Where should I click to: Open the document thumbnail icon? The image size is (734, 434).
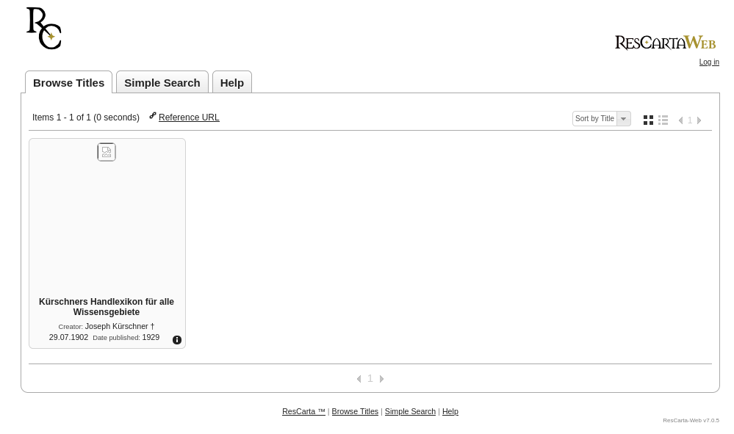pos(107,152)
